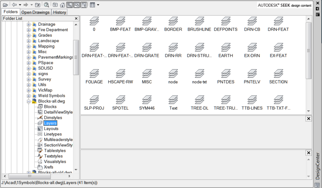Open the Forward history dropdown arrow
Screen dimensions: 322x188
tap(31, 5)
